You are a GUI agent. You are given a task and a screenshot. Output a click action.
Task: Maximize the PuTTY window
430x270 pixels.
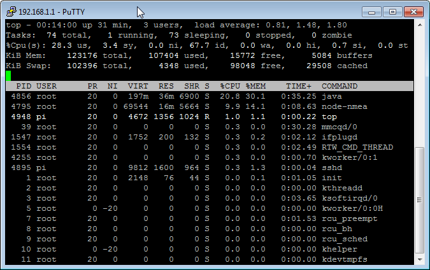pyautogui.click(x=392, y=11)
